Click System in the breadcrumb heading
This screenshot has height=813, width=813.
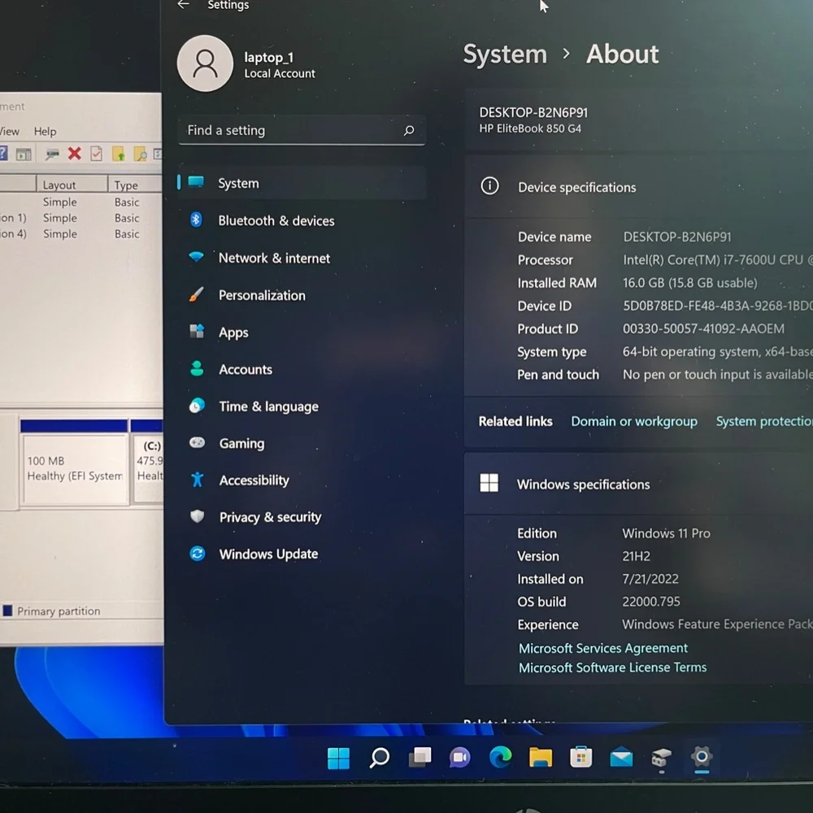505,54
